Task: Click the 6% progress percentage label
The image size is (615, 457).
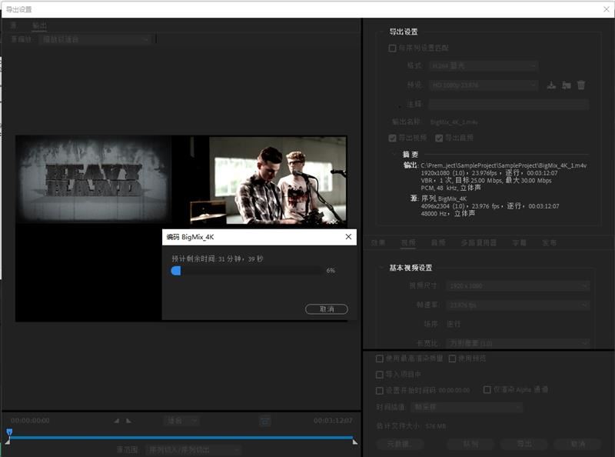Action: pyautogui.click(x=331, y=271)
